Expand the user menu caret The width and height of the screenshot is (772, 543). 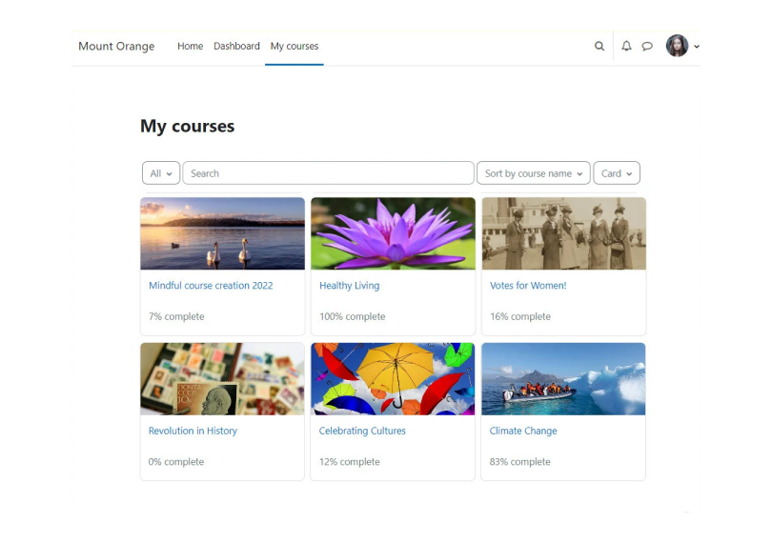[697, 47]
